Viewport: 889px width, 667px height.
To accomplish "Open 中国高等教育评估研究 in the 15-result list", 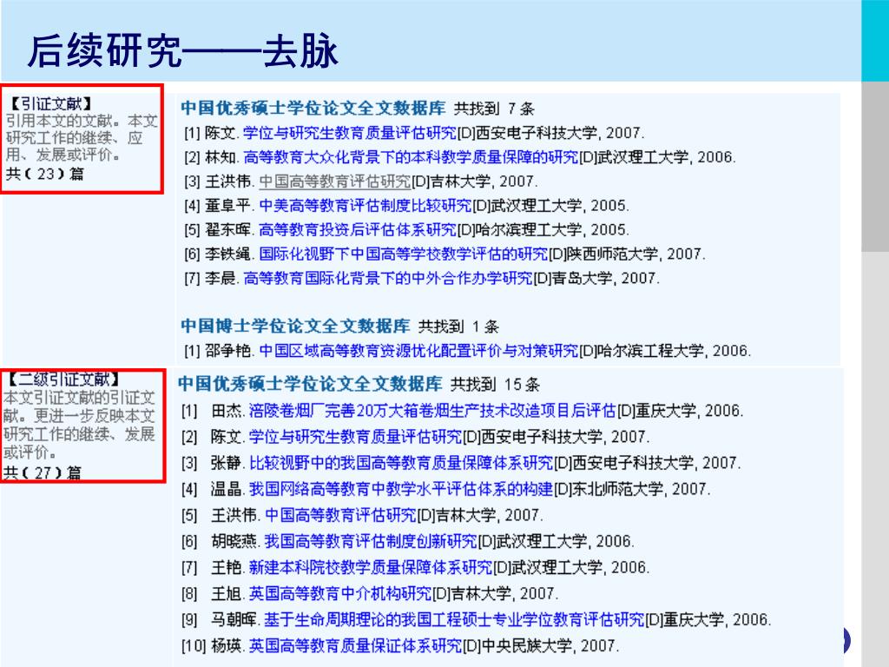I will 340,515.
